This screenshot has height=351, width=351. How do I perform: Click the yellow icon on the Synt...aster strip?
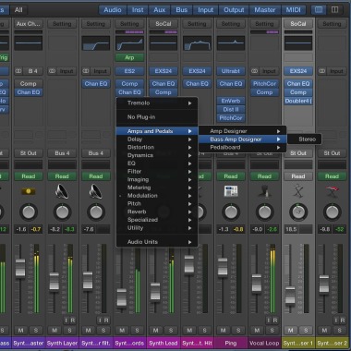tap(28, 191)
